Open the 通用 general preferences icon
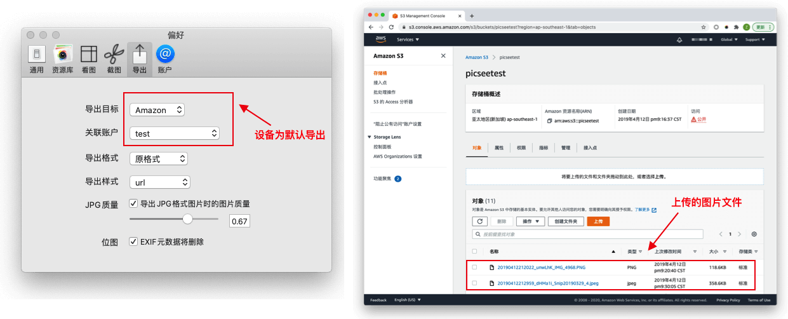This screenshot has height=319, width=788. click(x=37, y=59)
